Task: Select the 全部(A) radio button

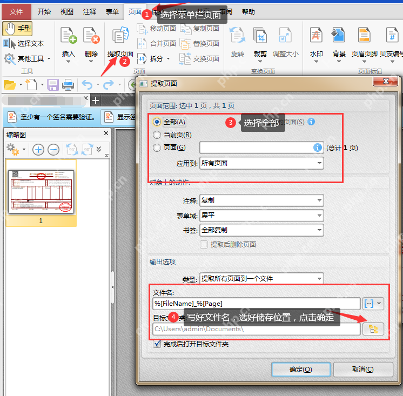Action: (x=157, y=122)
